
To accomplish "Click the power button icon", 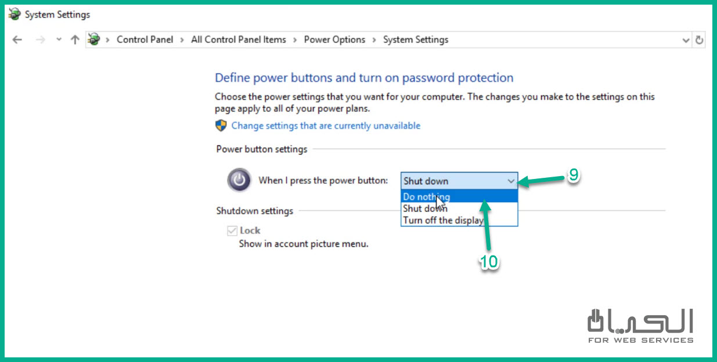I will [239, 180].
